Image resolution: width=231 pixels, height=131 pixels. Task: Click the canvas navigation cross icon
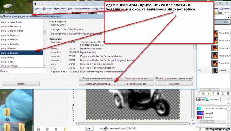193,124
